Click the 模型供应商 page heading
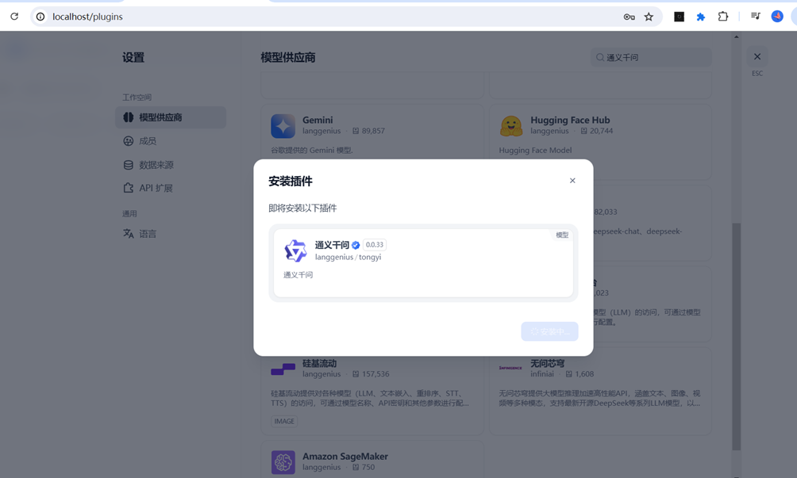 (288, 57)
